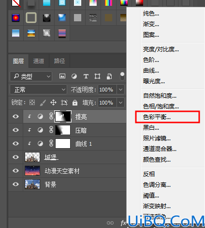Apply the gray noise texture style preset

pyautogui.click(x=46, y=33)
